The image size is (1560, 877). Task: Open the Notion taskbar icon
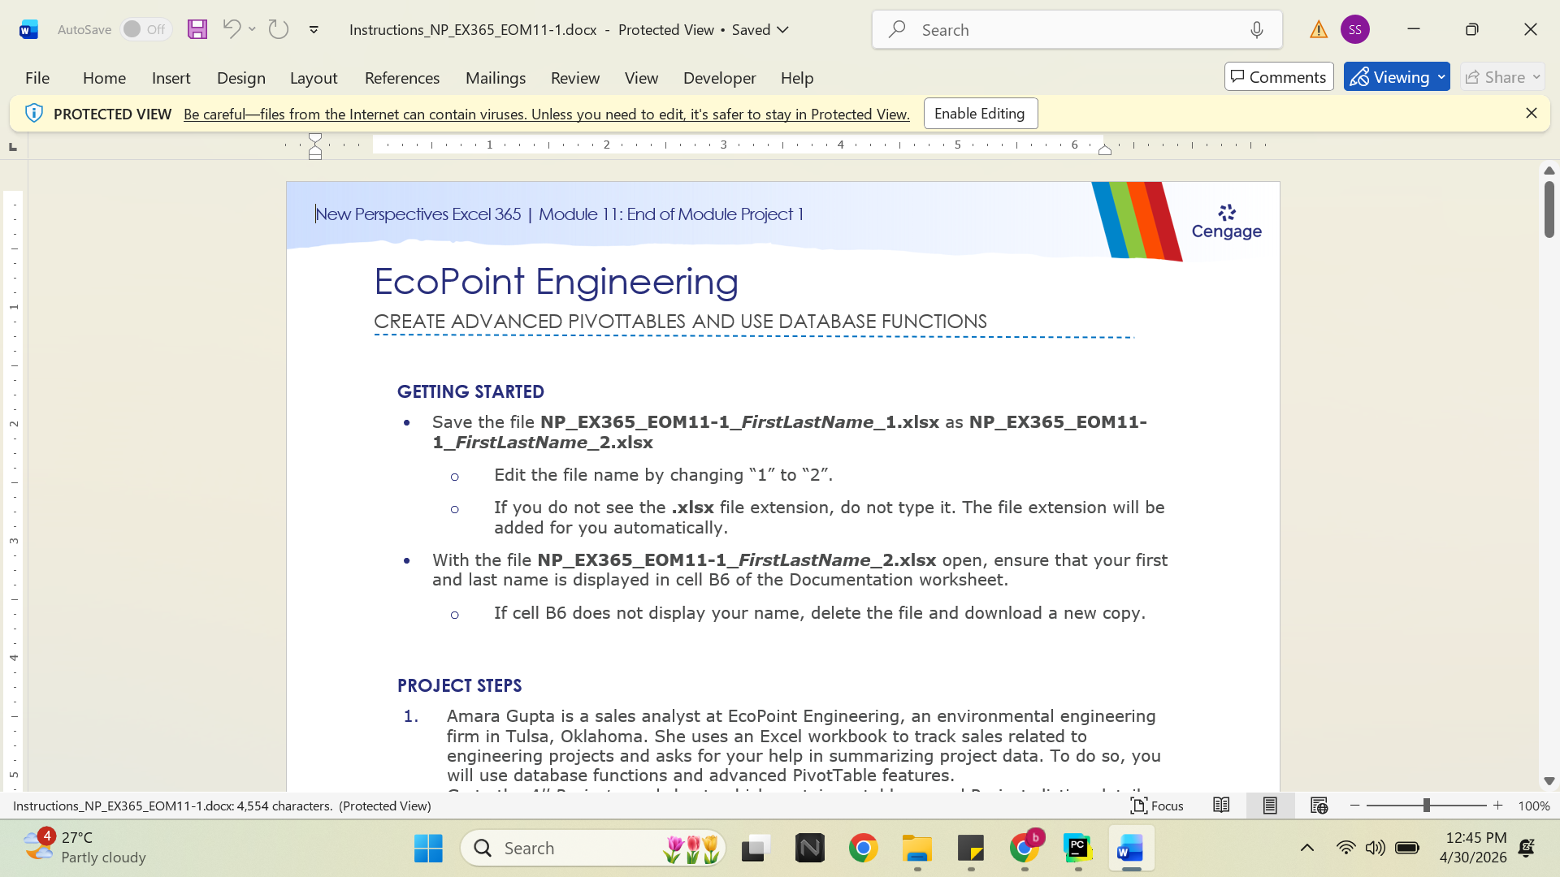point(810,849)
